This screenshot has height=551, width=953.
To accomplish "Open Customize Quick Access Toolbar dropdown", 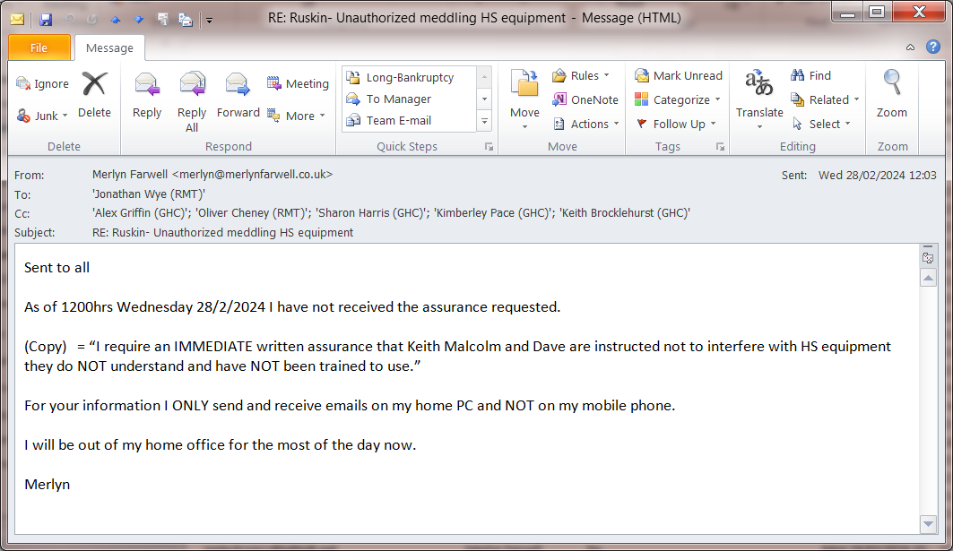I will (x=209, y=20).
